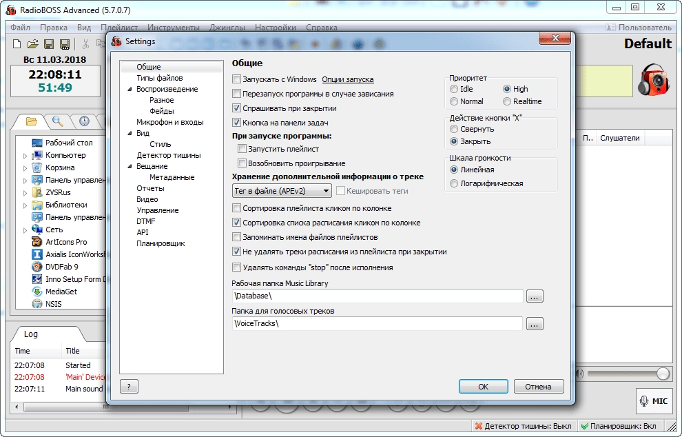Click the Axialis IconWorkshop icon

[x=37, y=254]
